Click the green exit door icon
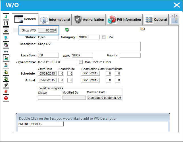Viewport: 183px width, 142px height. click(x=6, y=16)
